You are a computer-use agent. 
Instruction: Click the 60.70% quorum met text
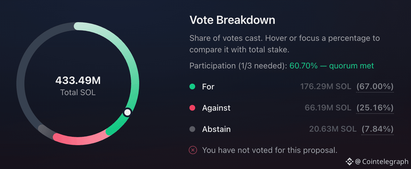pyautogui.click(x=332, y=66)
